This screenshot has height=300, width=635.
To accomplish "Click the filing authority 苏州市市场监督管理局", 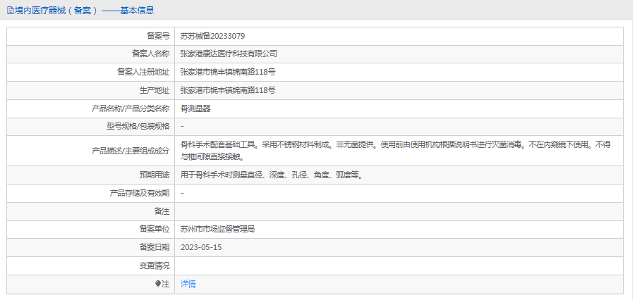I will (x=217, y=230).
